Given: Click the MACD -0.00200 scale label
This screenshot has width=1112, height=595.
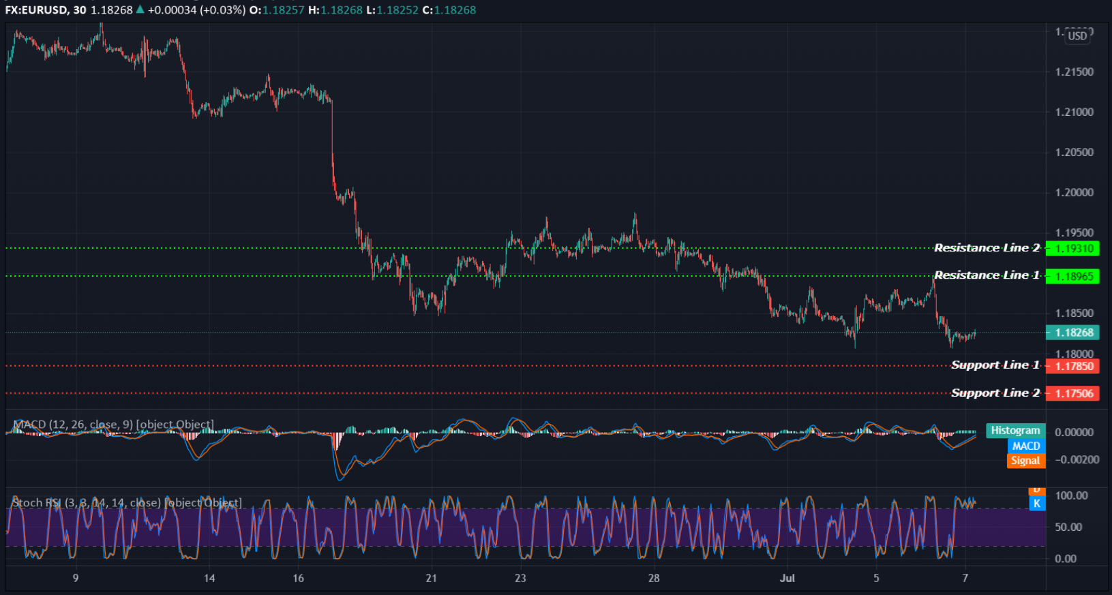Looking at the screenshot, I should pos(1077,460).
